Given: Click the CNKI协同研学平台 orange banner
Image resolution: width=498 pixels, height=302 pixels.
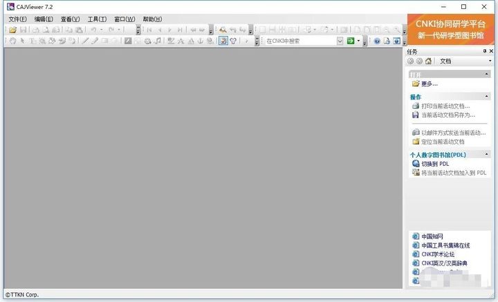Looking at the screenshot, I should click(x=451, y=29).
